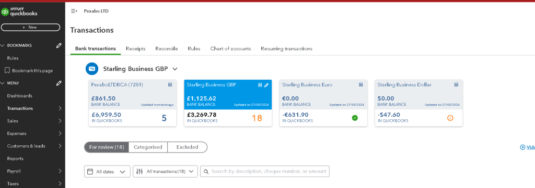The height and width of the screenshot is (188, 535).
Task: Open Starling Business GBP account dropdown
Action: 175,69
